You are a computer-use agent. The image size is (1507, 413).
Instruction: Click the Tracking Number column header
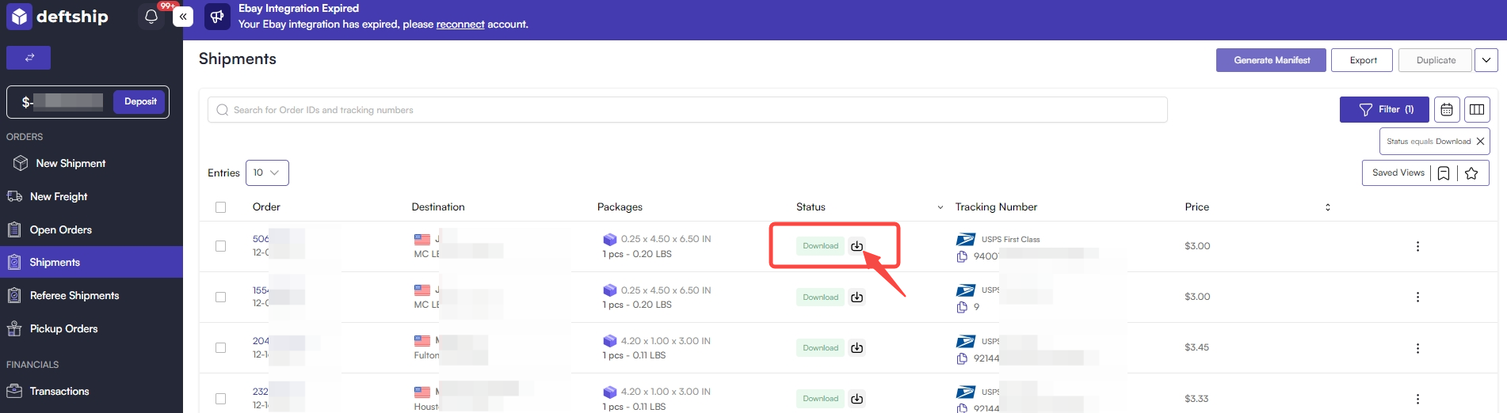point(996,207)
